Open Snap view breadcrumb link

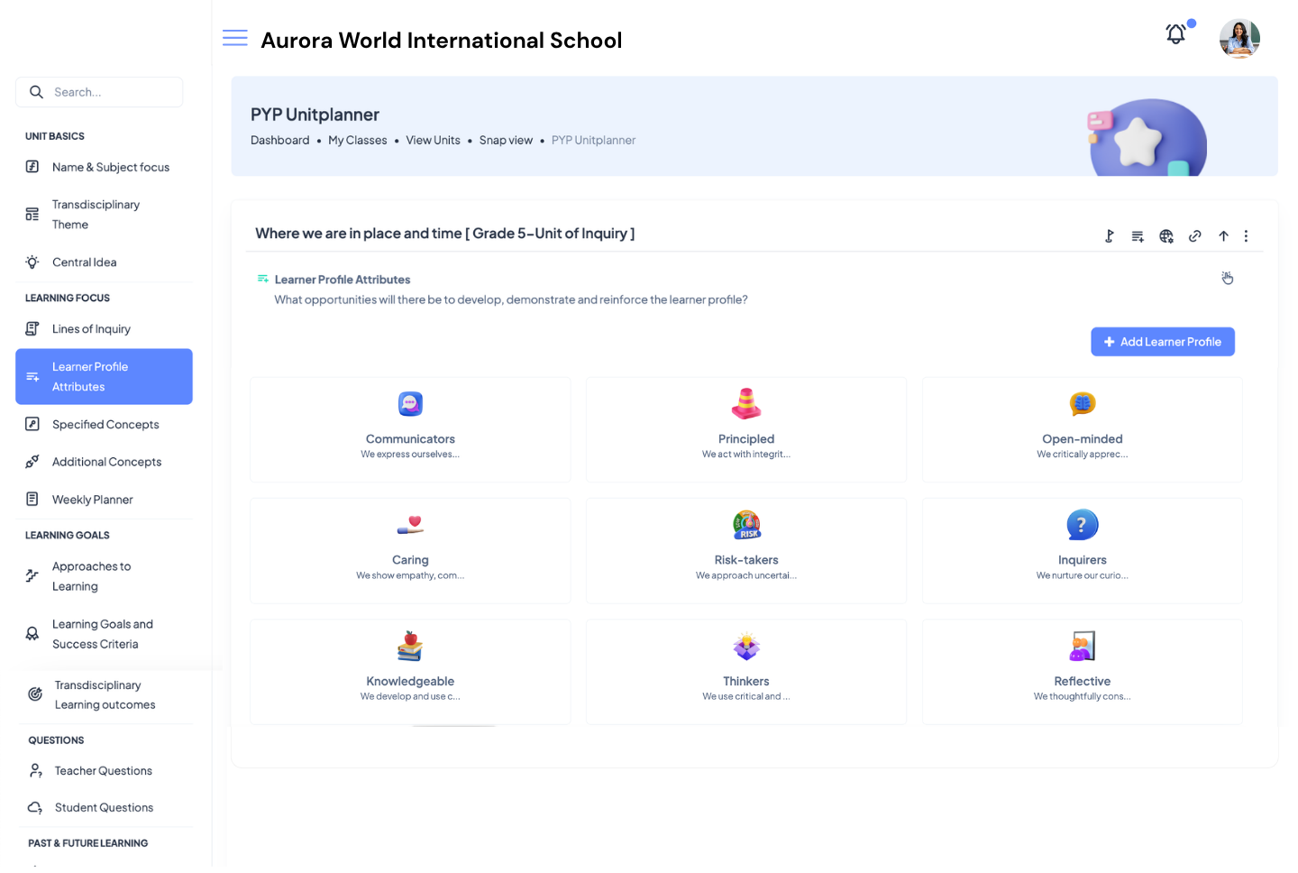pyautogui.click(x=506, y=141)
